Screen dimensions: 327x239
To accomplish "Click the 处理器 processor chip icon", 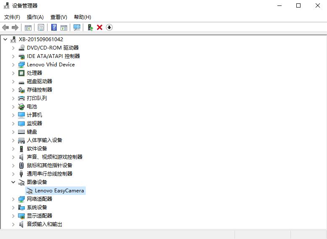I will click(21, 73).
